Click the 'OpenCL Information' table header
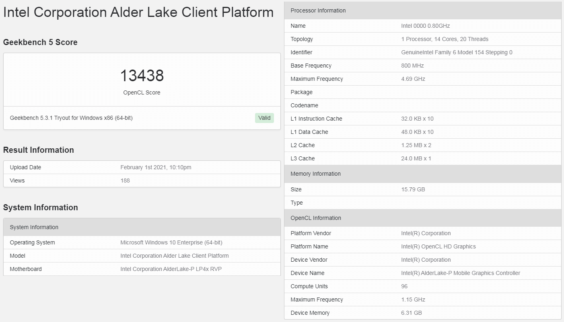Viewport: 564px width, 322px height. [x=423, y=218]
